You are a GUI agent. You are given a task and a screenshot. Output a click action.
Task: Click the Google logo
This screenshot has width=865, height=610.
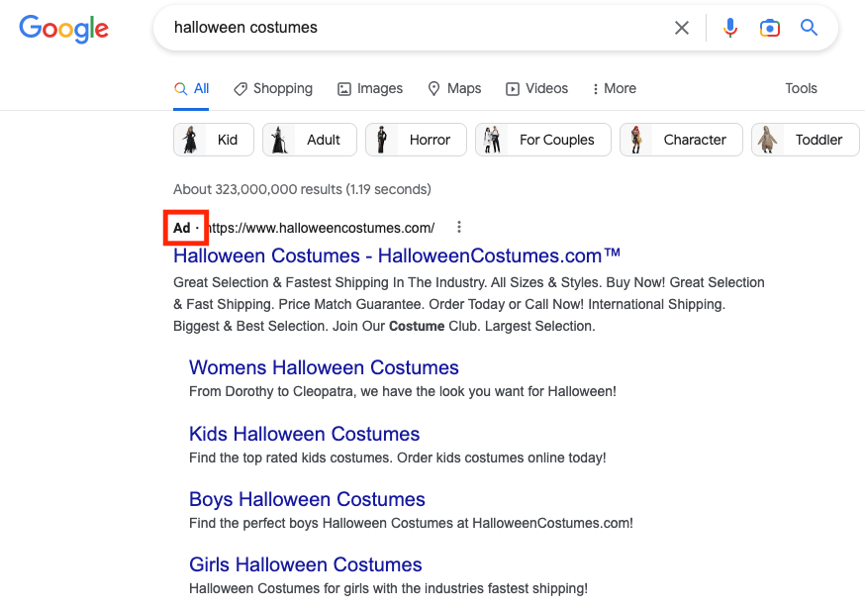pos(64,28)
